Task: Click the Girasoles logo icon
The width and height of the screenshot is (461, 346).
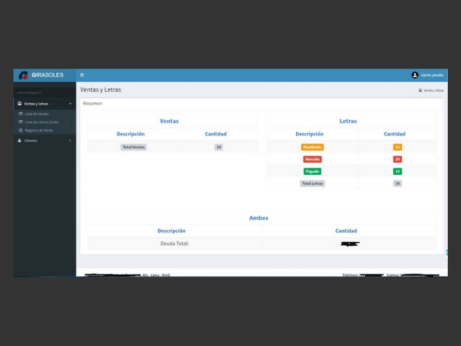Action: coord(23,75)
